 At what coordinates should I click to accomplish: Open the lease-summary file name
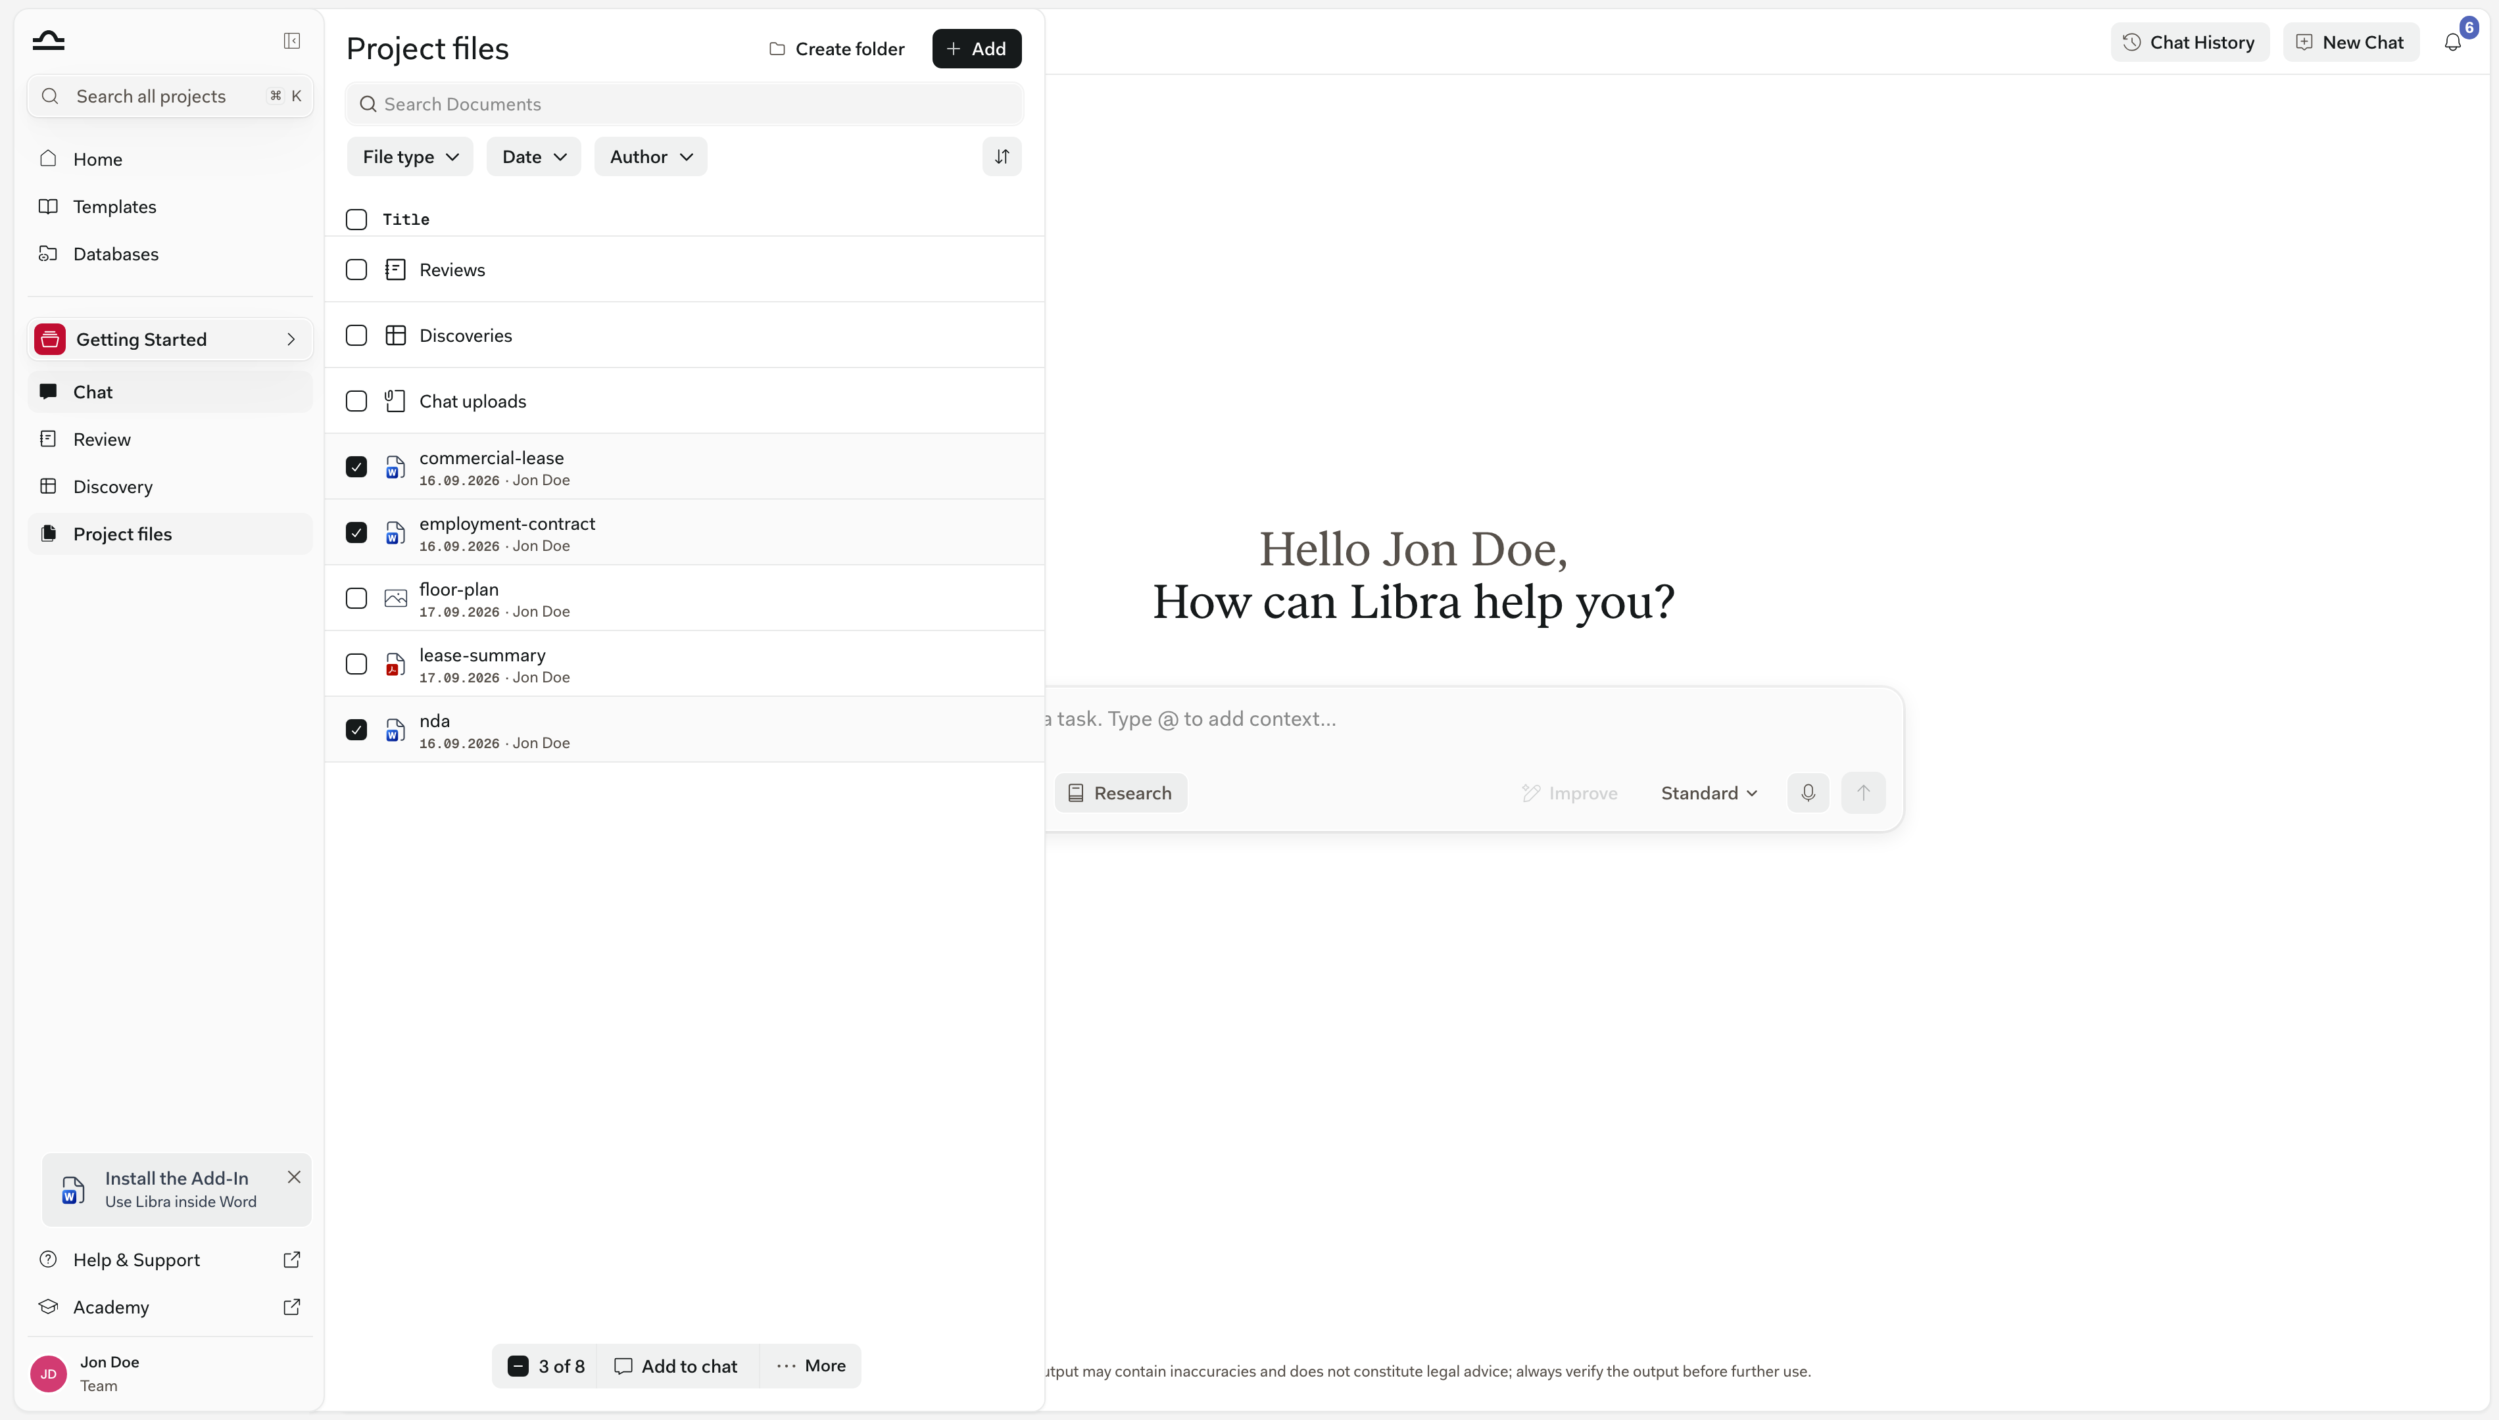482,655
